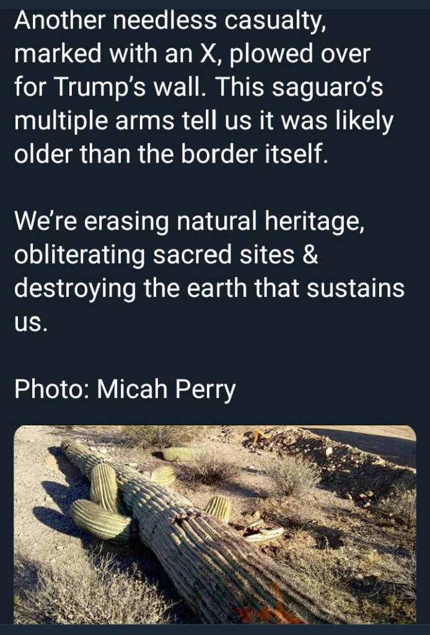Click the name "Micah Perry"
430x635 pixels.
coord(167,391)
